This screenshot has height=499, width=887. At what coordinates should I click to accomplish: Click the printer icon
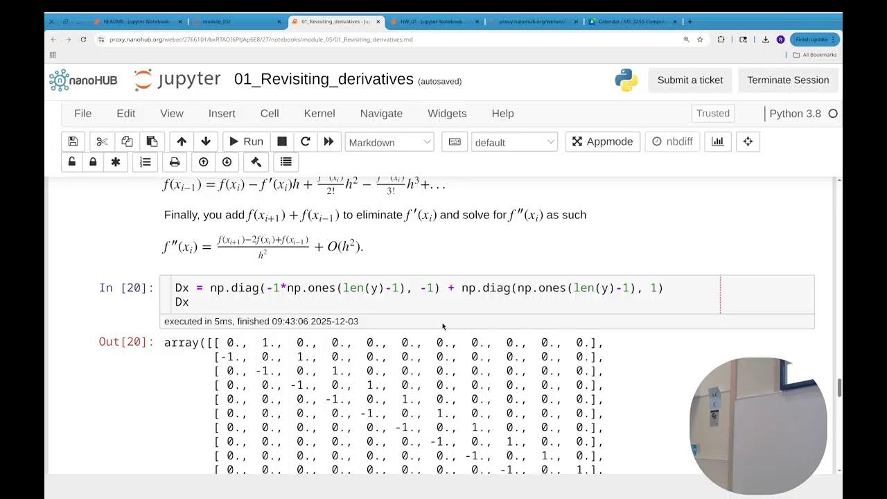click(175, 161)
